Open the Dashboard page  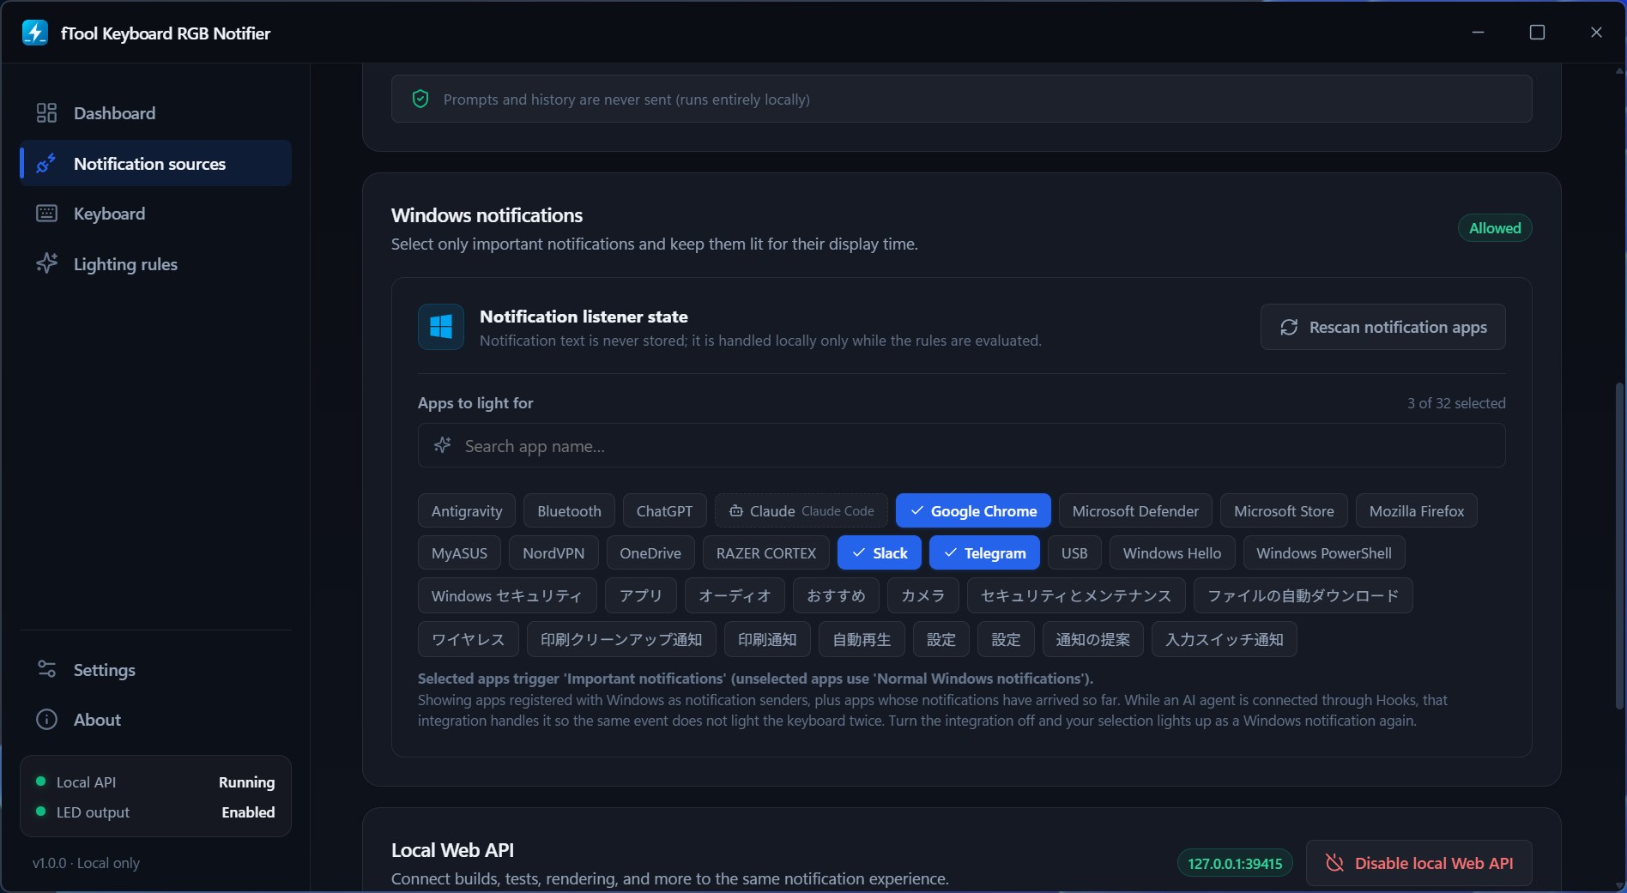[155, 113]
